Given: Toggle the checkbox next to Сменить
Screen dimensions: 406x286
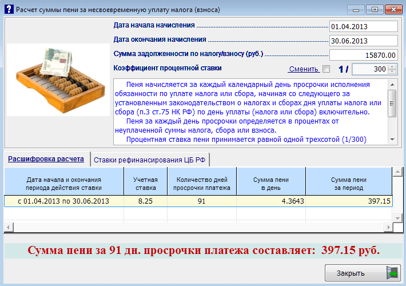Looking at the screenshot, I should pyautogui.click(x=327, y=69).
